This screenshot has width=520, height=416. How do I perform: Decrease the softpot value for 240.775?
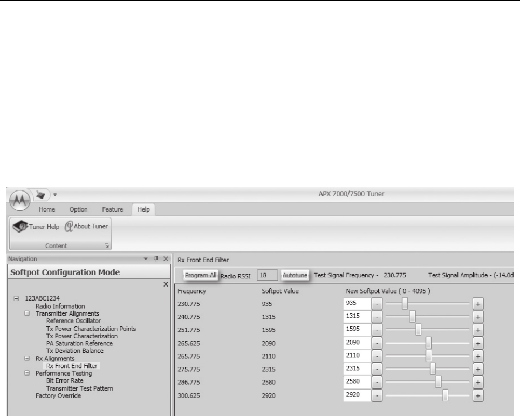[377, 317]
